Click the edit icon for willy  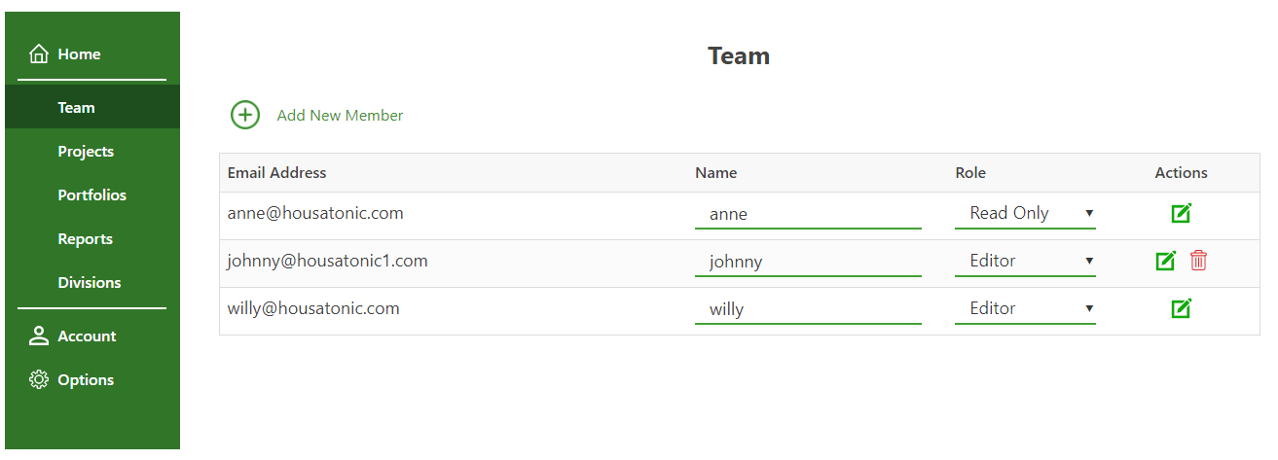coord(1181,308)
